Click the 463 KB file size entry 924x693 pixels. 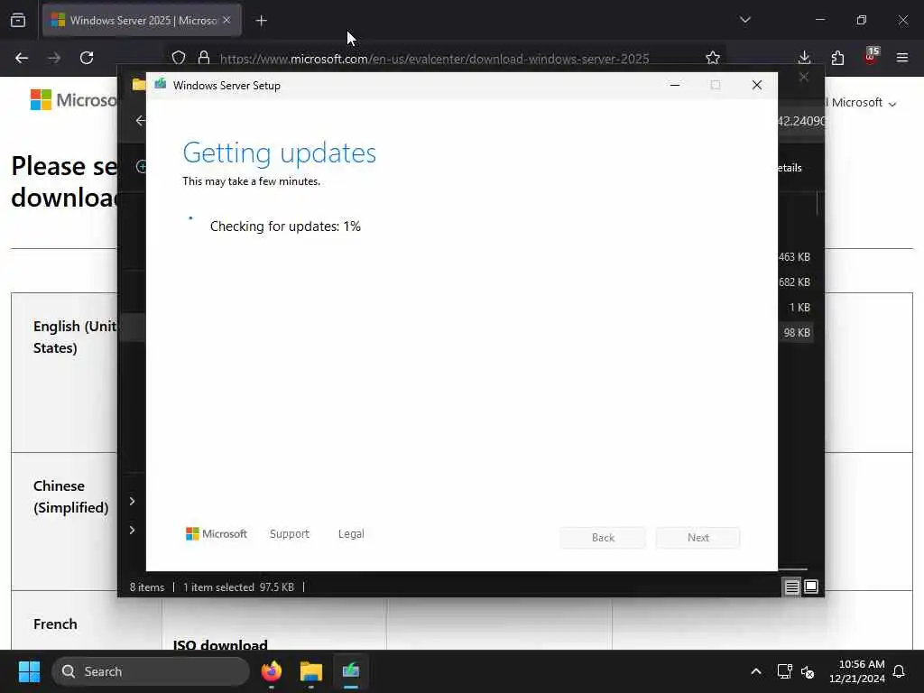pos(794,257)
